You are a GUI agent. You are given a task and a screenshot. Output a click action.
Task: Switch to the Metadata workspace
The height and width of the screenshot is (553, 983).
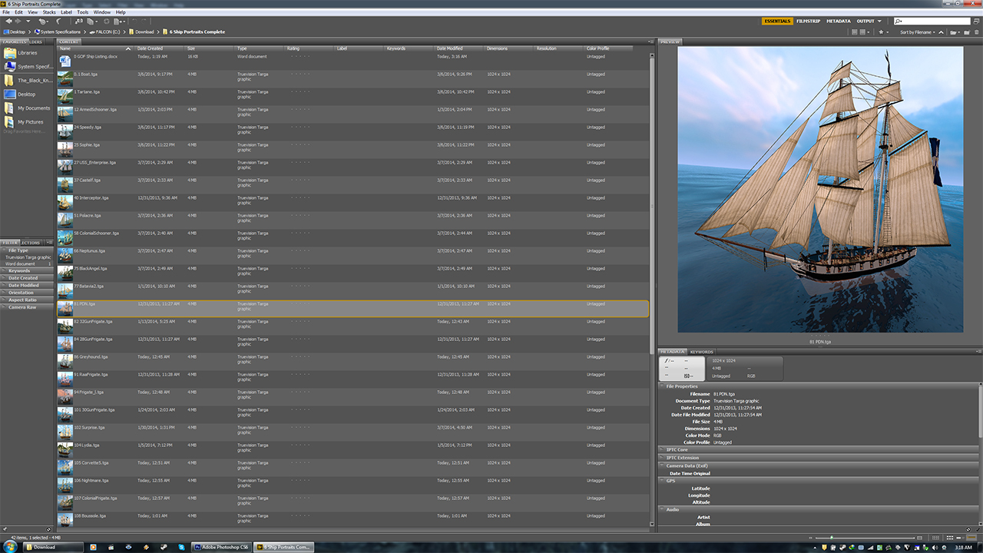pyautogui.click(x=839, y=21)
